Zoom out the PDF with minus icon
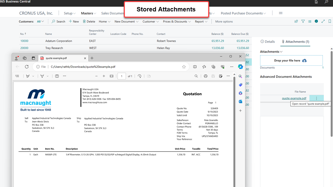 coord(96,76)
